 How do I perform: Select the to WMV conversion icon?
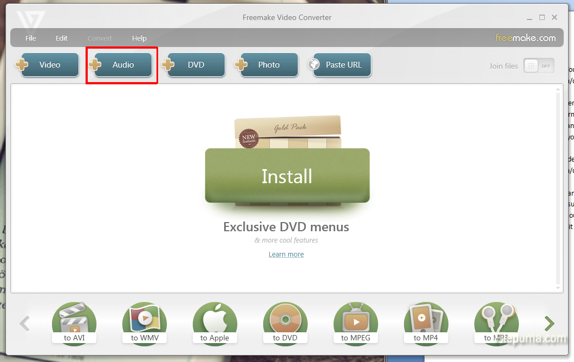(x=145, y=323)
